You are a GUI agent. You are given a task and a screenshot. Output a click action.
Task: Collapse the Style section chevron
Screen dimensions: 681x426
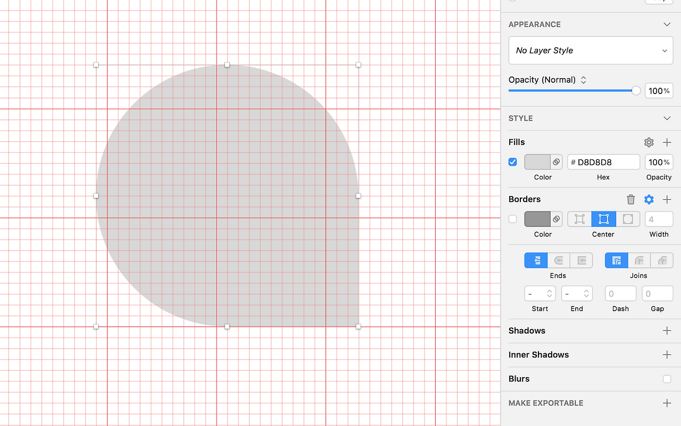pyautogui.click(x=667, y=118)
